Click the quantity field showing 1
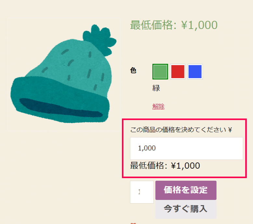This screenshot has width=253, height=224. coord(142,192)
